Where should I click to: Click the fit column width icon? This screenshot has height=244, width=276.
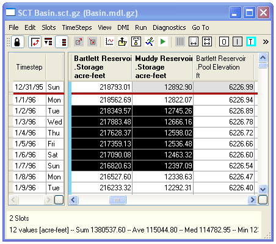tap(194, 42)
